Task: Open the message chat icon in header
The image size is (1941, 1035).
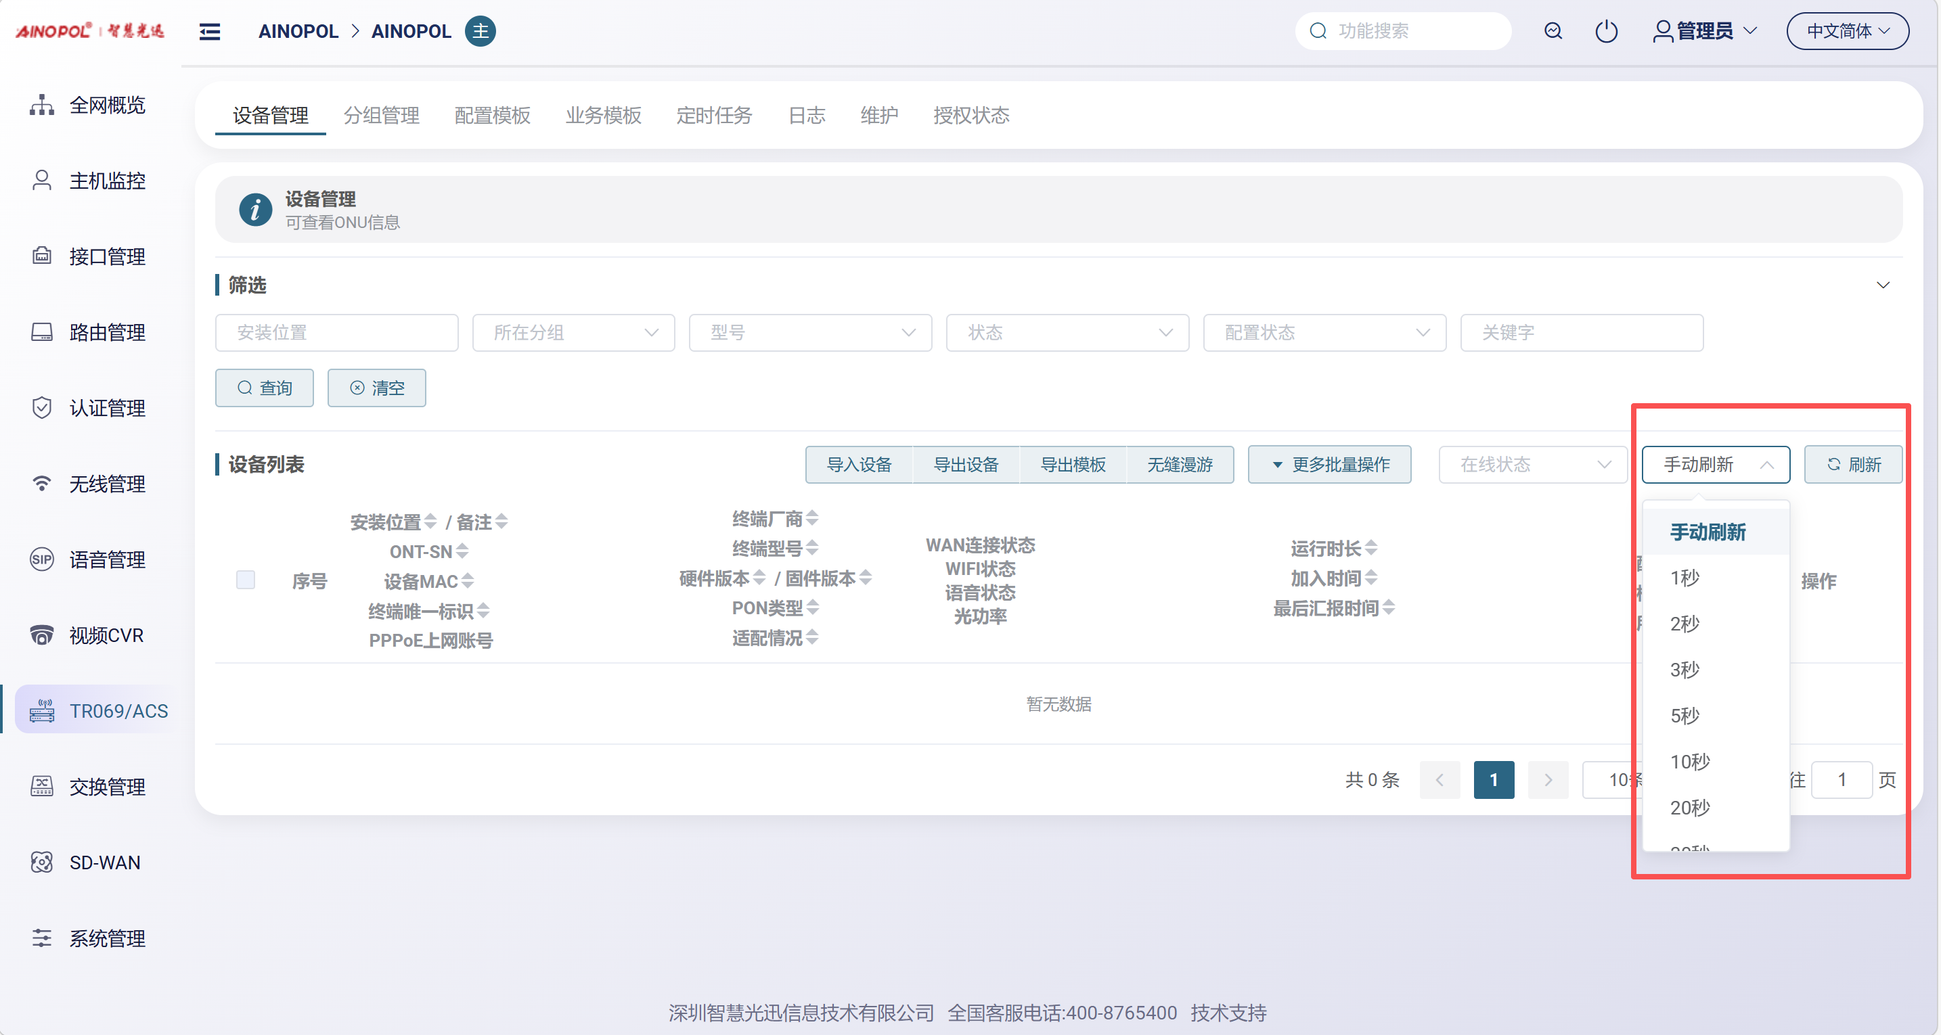Action: pyautogui.click(x=1553, y=31)
